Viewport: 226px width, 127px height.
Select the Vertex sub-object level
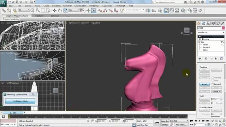[x=205, y=45]
